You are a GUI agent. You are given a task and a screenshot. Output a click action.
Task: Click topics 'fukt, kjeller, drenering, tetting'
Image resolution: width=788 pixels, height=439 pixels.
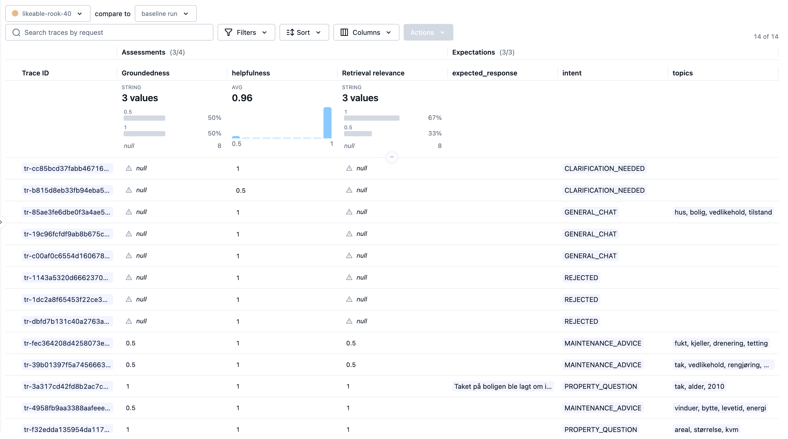click(x=721, y=343)
